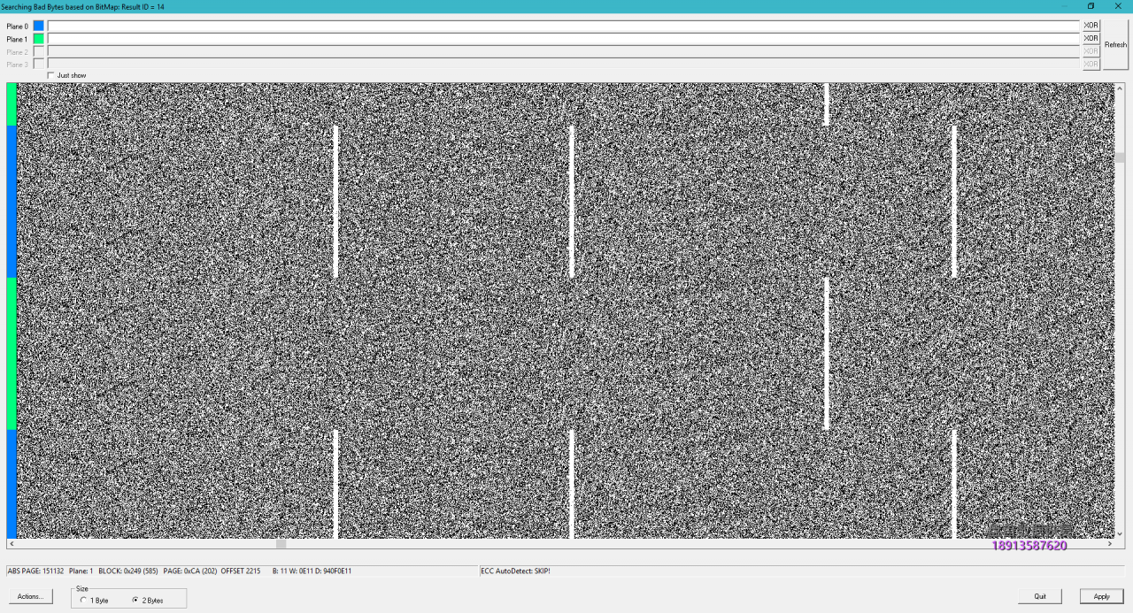Click vertical scrollbar down arrow
Image resolution: width=1133 pixels, height=613 pixels.
point(1119,533)
